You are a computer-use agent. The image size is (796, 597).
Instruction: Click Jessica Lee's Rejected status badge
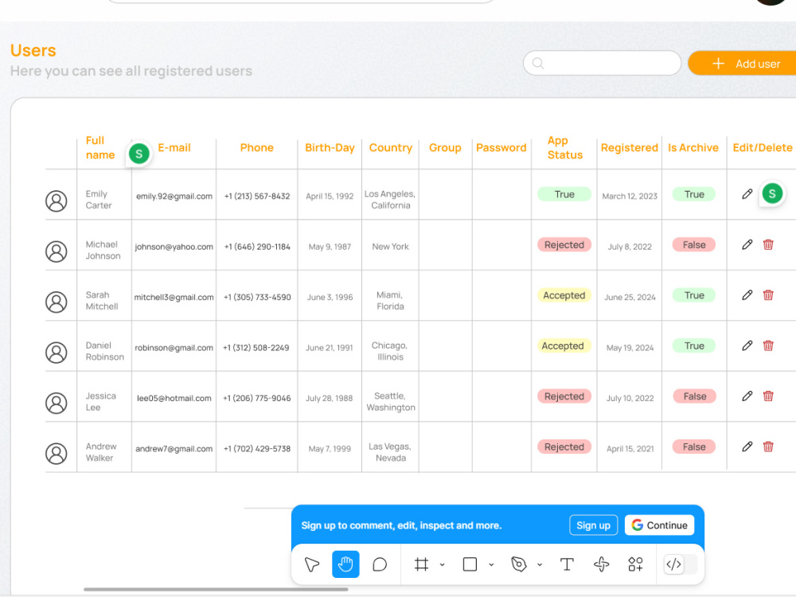[x=564, y=396]
